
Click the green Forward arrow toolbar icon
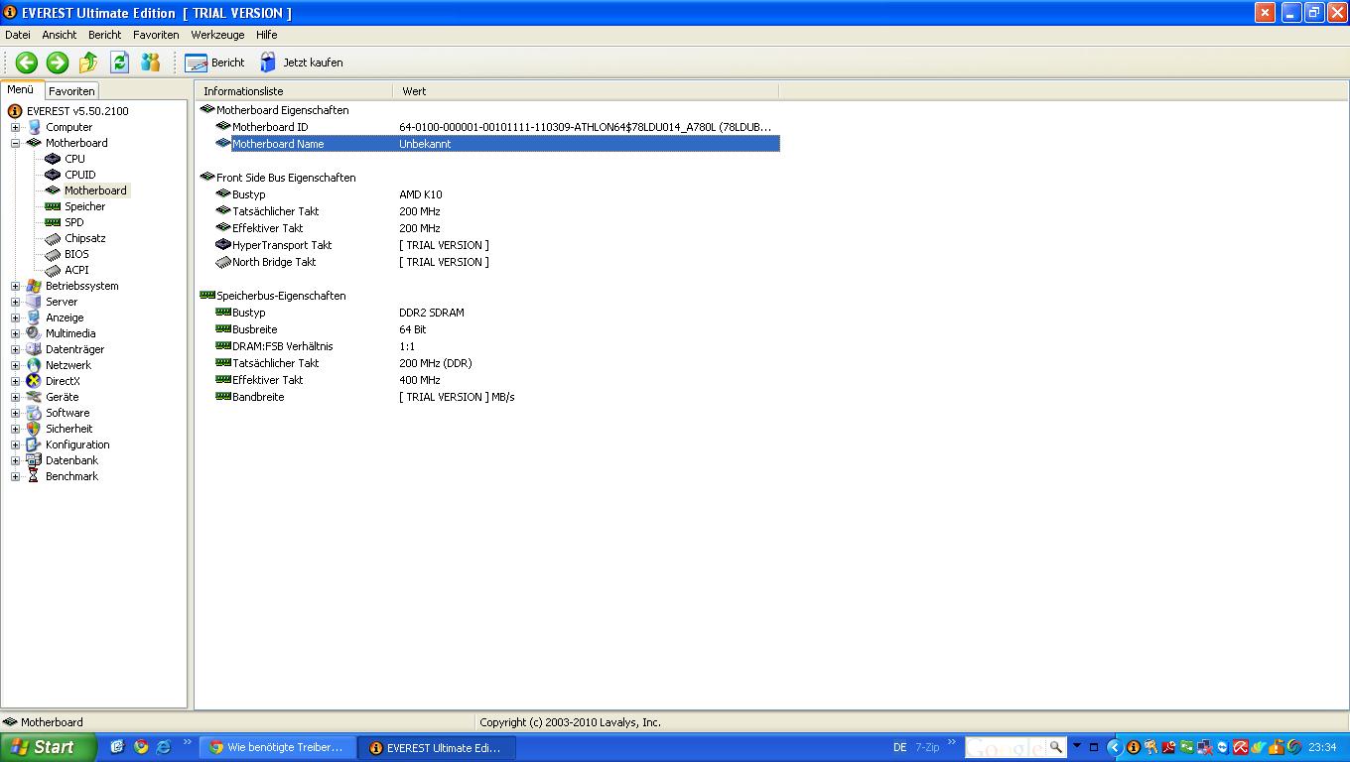click(x=58, y=63)
